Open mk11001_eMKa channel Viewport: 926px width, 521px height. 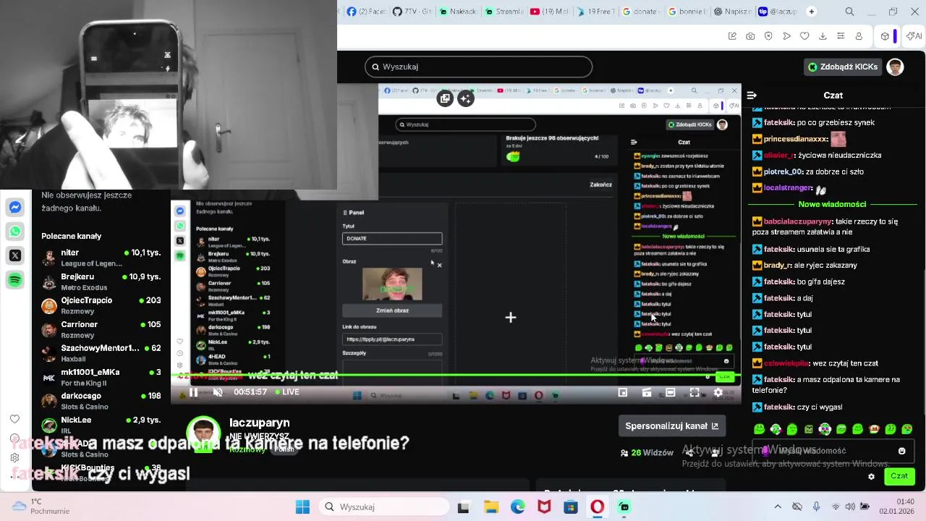(x=101, y=377)
